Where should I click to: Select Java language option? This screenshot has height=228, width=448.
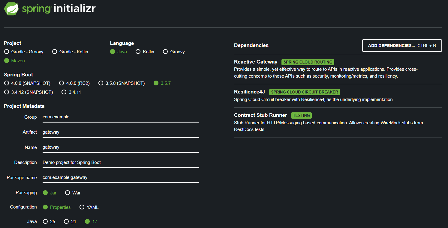tap(119, 52)
